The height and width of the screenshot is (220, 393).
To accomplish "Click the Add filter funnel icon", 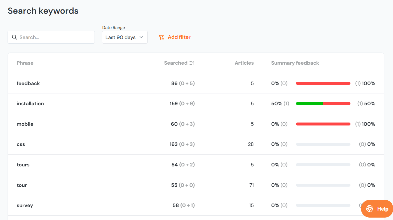I will tap(161, 37).
